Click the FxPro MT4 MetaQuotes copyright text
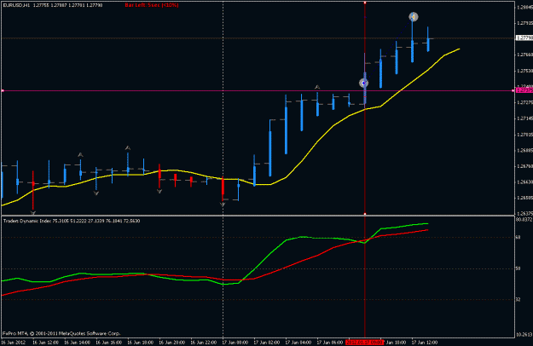The height and width of the screenshot is (346, 533). pos(61,333)
